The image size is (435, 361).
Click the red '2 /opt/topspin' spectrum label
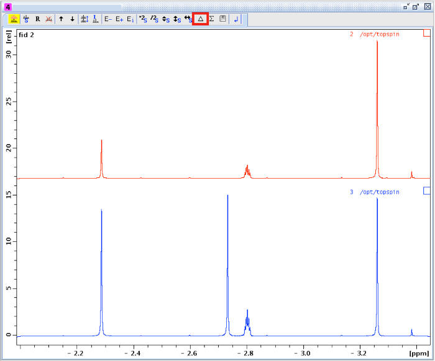click(x=374, y=34)
